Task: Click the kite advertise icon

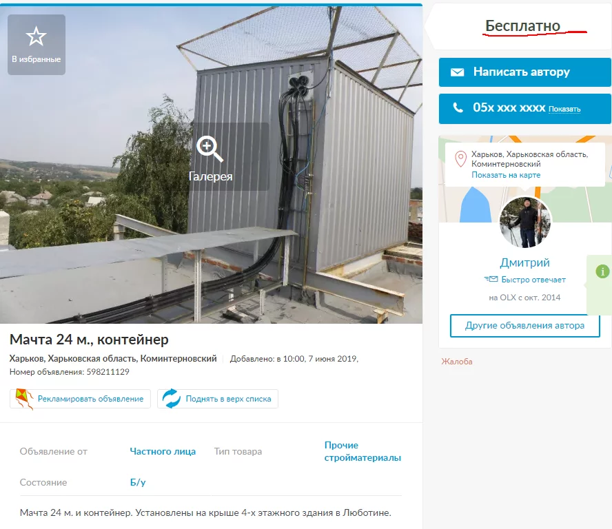Action: (24, 399)
